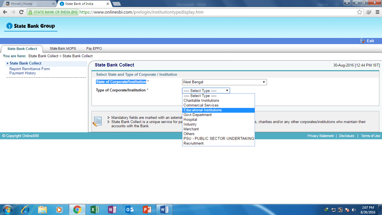Screen dimensions: 382x215
Task: Select the State Bank of India browser tab
Action: [x=84, y=4]
